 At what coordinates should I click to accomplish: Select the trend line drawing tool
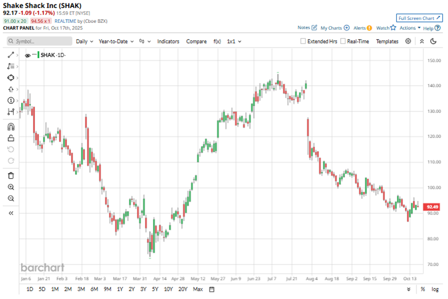11,55
